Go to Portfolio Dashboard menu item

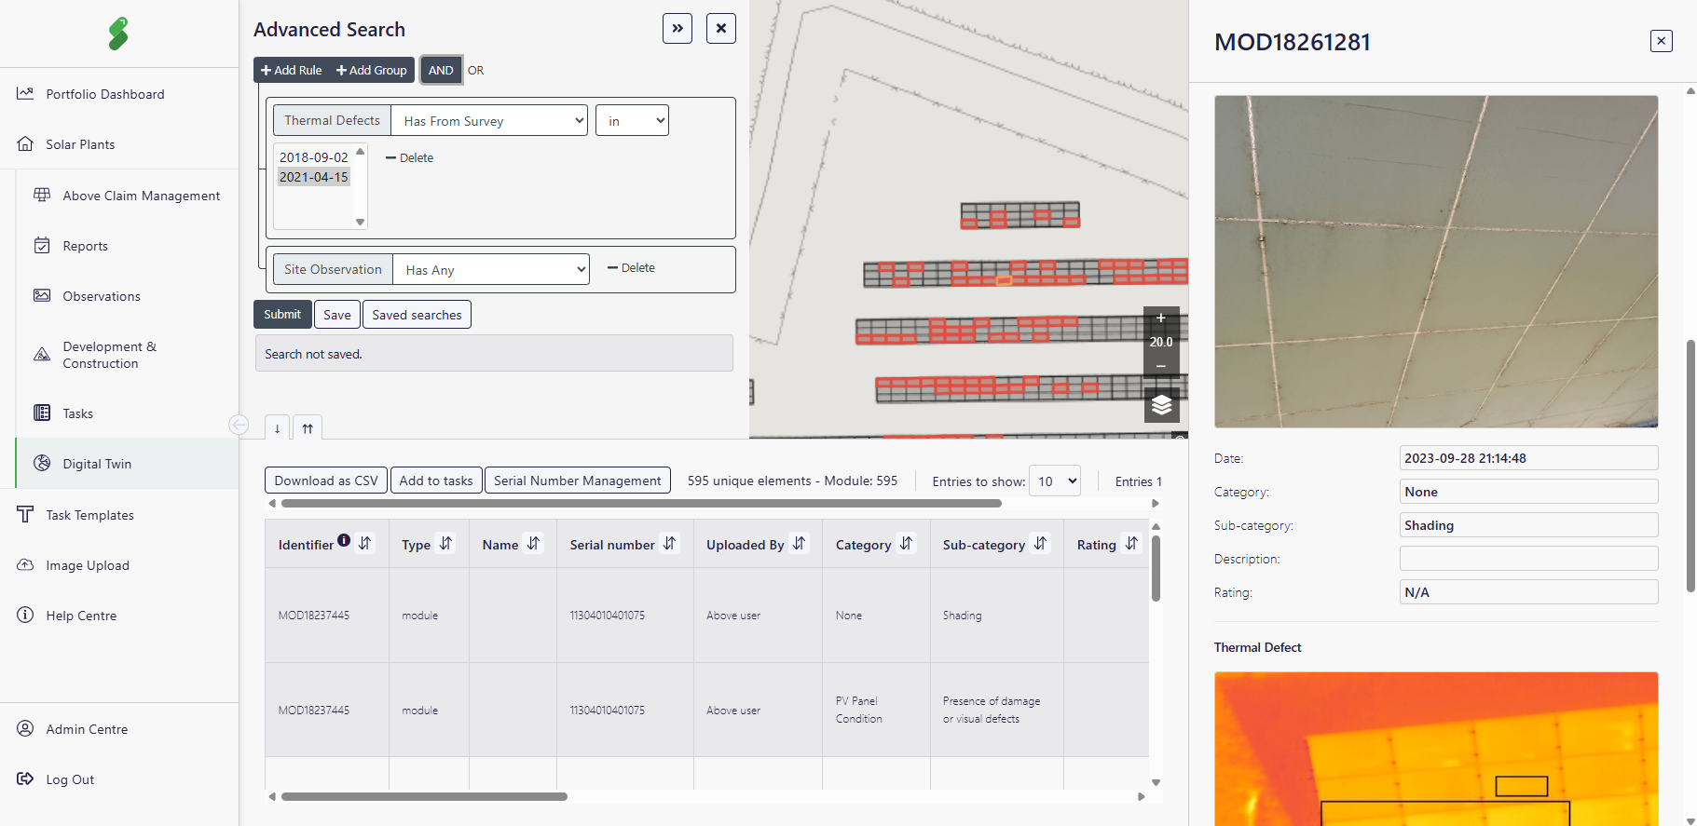105,94
